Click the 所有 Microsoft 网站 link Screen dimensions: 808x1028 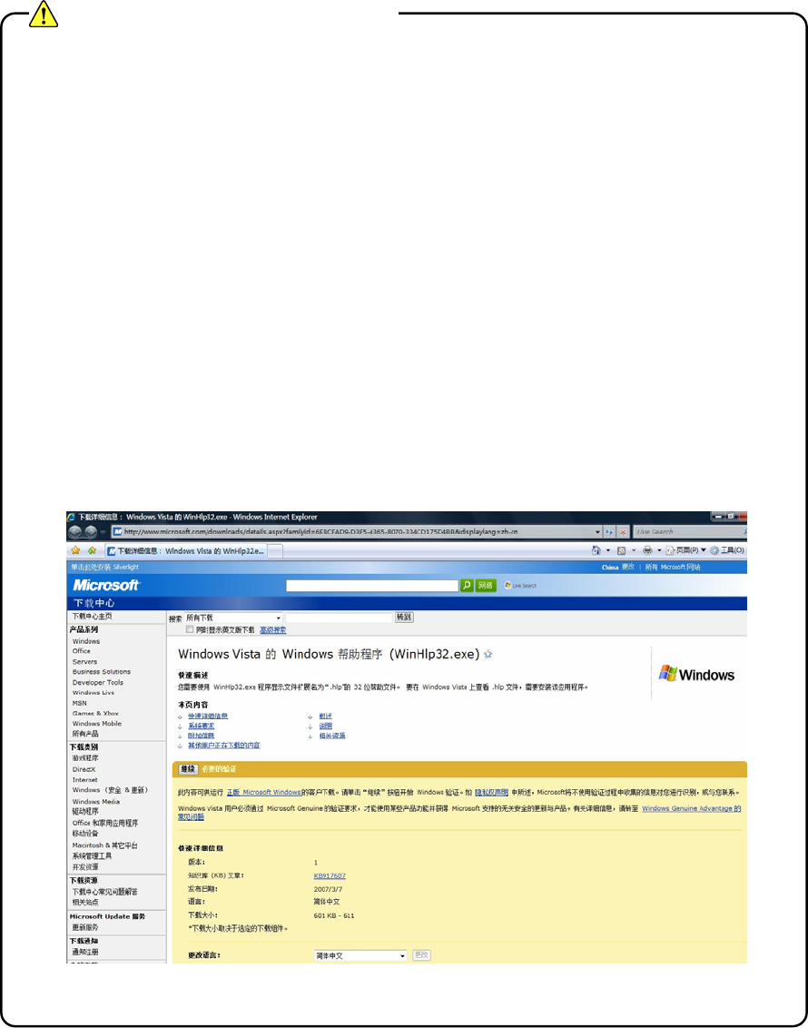click(673, 567)
